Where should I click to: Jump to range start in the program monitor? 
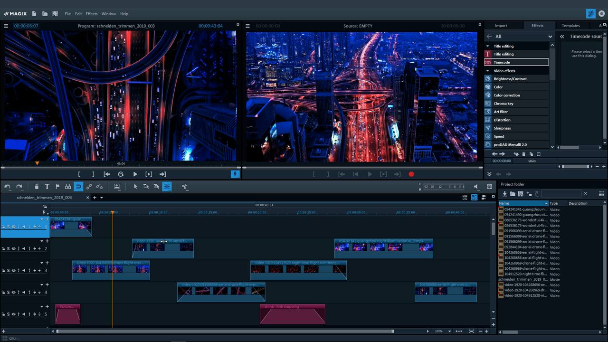107,174
